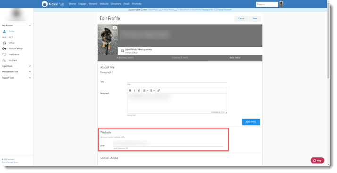Click the paragraph editor resize handle

[x=226, y=113]
